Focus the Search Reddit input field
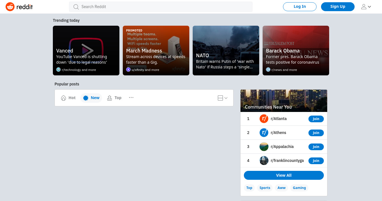382x201 pixels. (161, 7)
